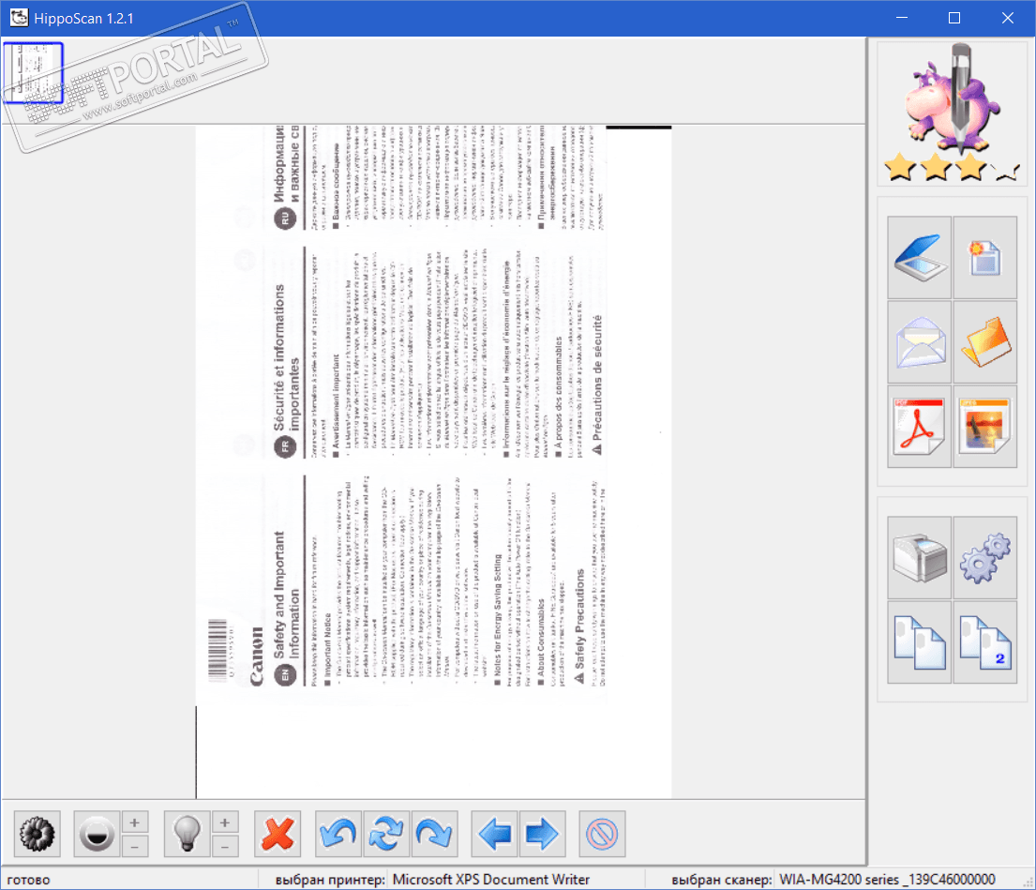Click the two-copies icon with number 2
Viewport: 1036px width, 890px height.
point(984,641)
